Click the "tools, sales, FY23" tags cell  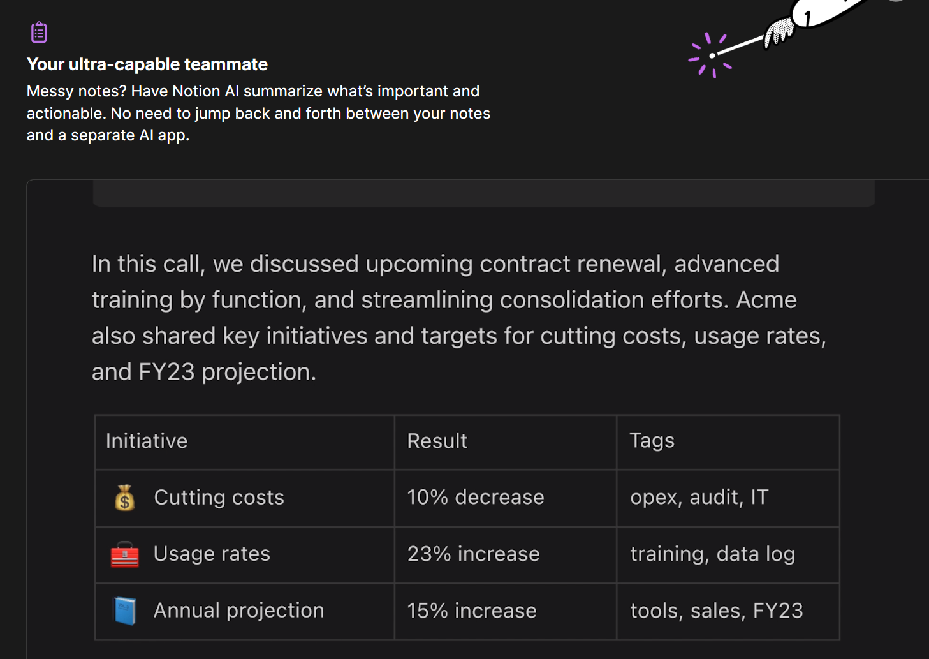pos(717,611)
